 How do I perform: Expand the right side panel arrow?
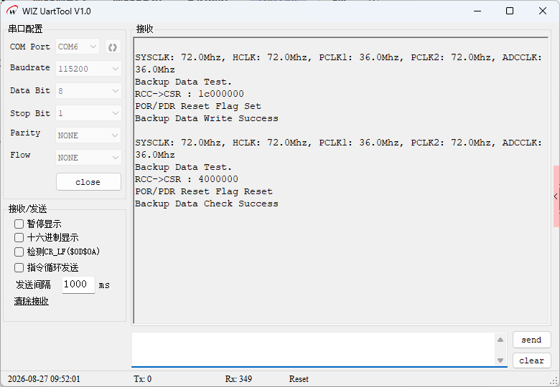(556, 196)
